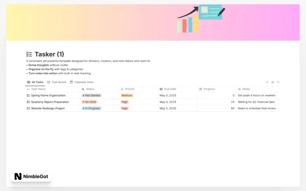Click the note 'Set aside 4 hours on weekend'
The width and height of the screenshot is (306, 191).
click(256, 95)
